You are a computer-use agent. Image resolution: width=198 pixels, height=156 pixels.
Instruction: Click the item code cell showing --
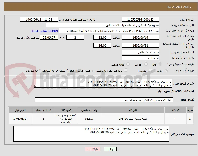point(175,119)
